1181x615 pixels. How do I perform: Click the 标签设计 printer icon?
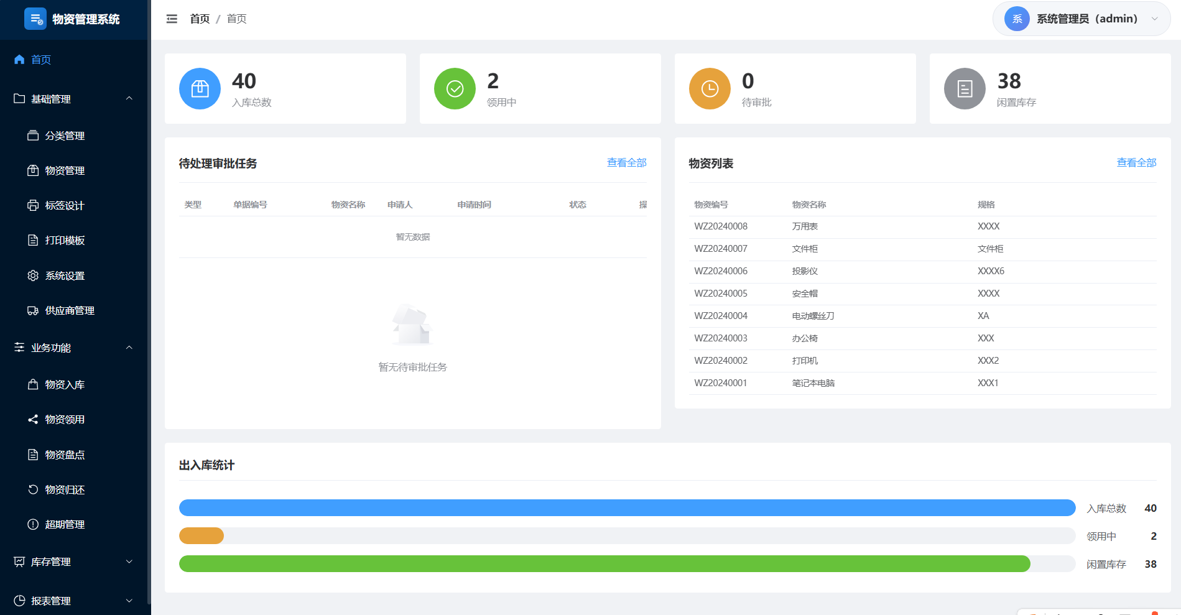(33, 205)
